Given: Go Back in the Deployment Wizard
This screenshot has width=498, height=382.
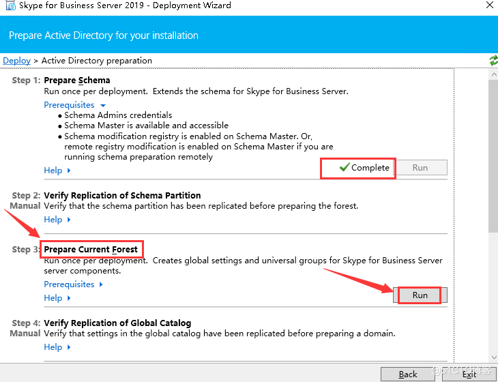Looking at the screenshot, I should point(408,374).
